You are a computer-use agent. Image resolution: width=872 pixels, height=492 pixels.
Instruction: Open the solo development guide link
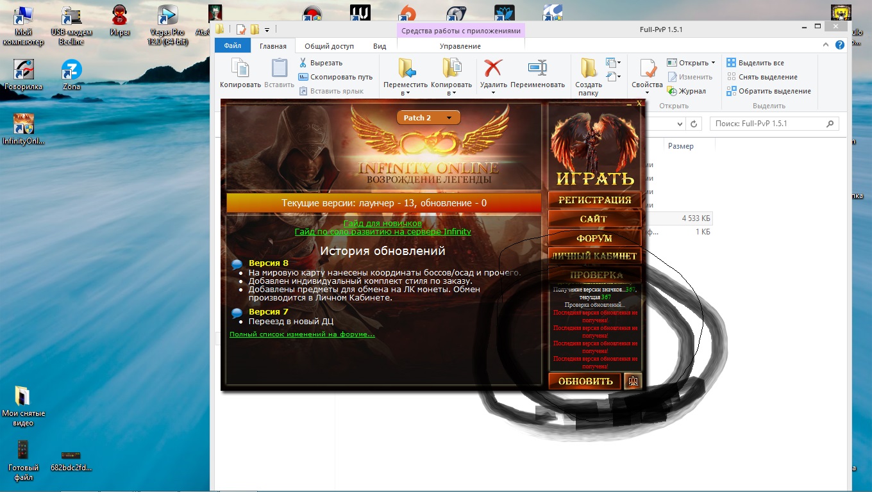pos(383,232)
